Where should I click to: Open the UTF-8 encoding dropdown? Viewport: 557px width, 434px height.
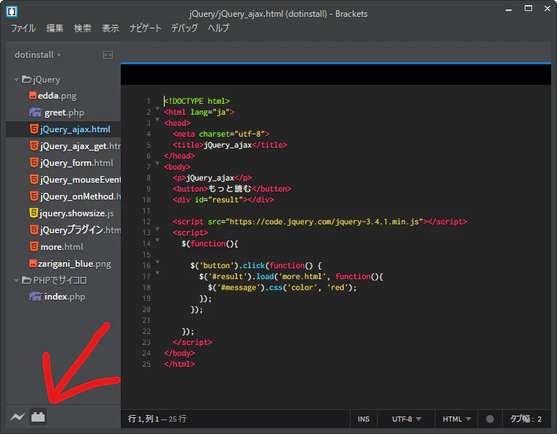pos(406,419)
